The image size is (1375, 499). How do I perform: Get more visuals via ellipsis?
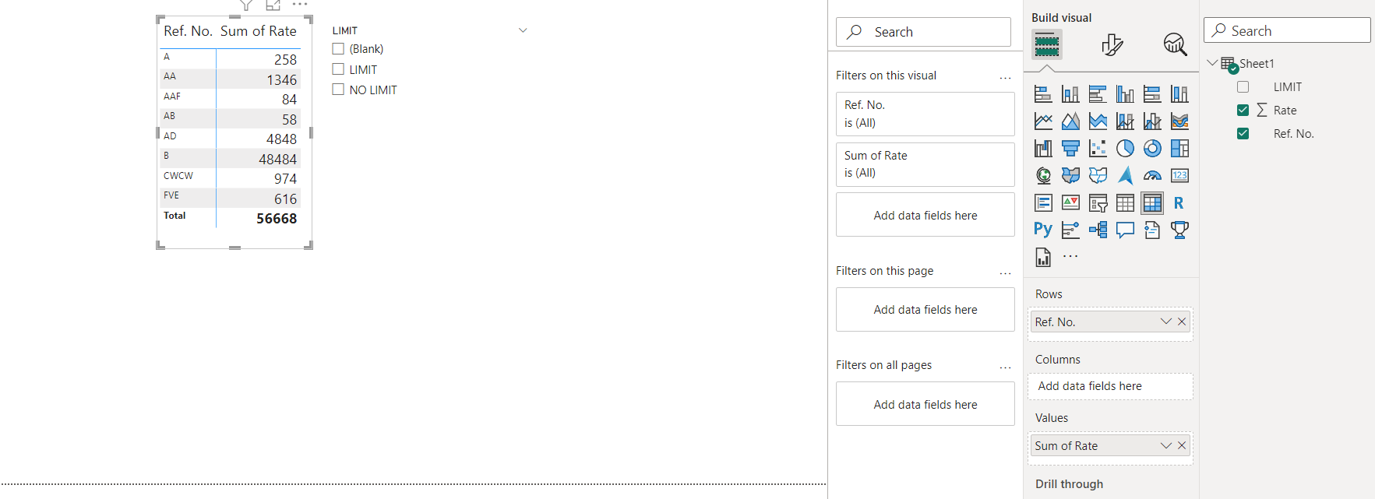coord(1070,255)
